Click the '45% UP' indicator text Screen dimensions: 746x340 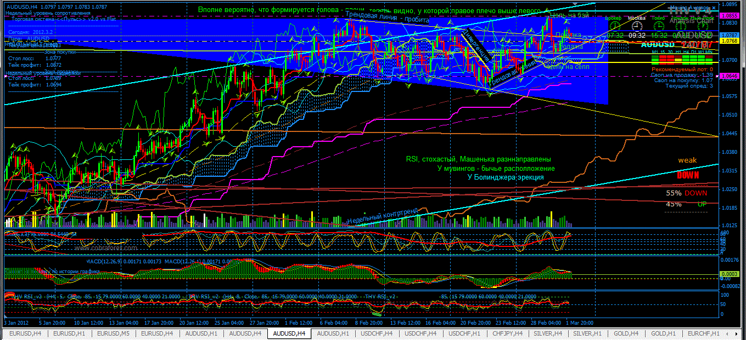[686, 204]
